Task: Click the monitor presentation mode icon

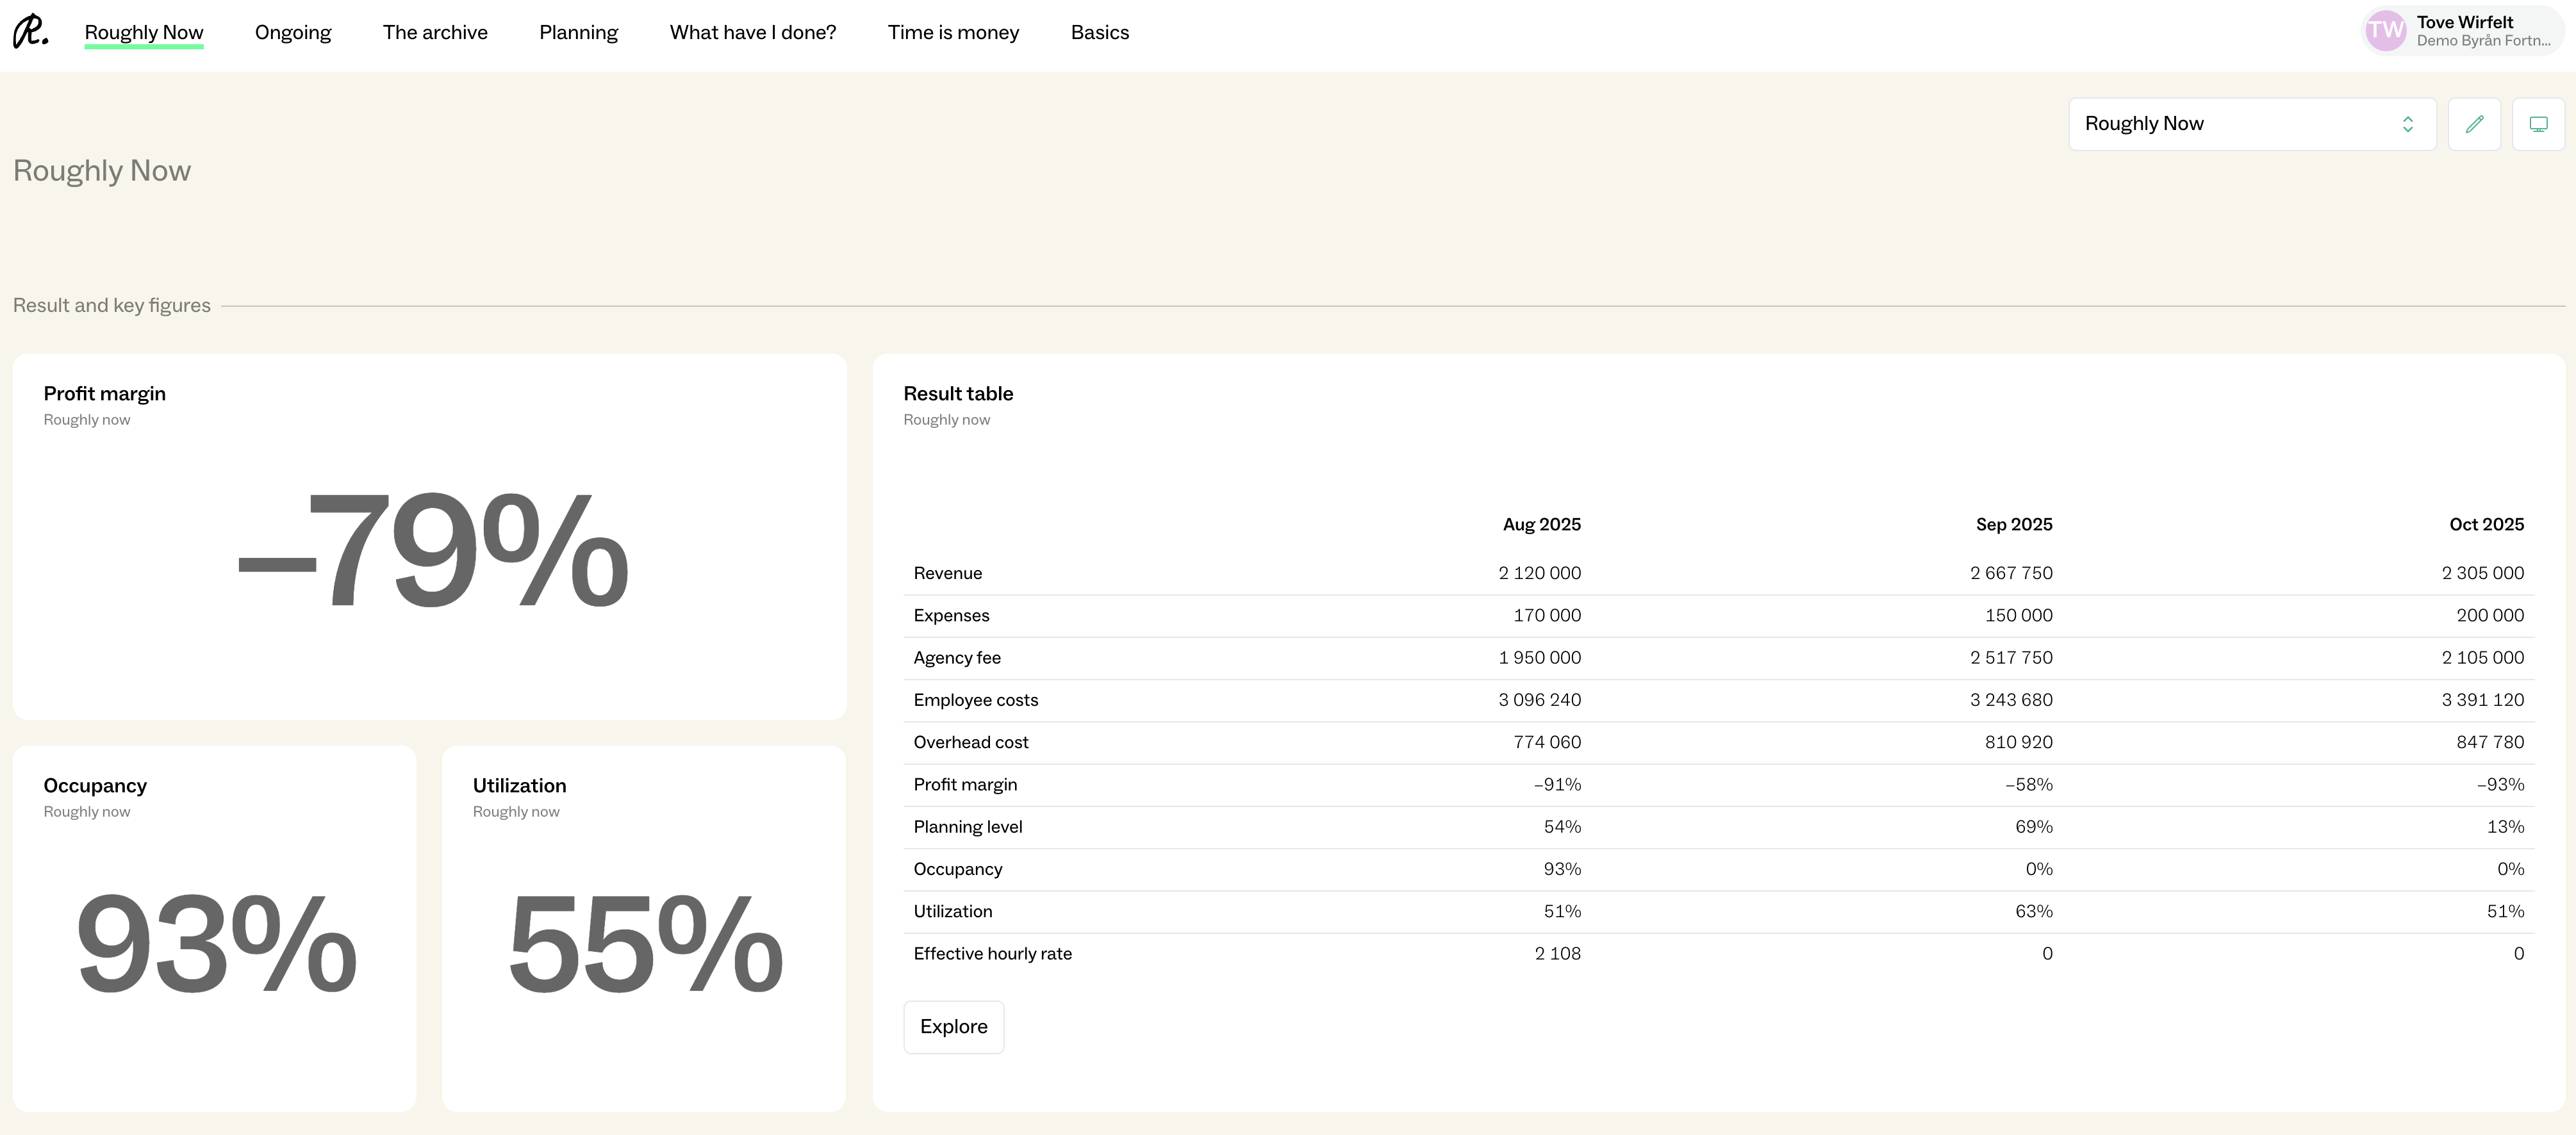Action: pyautogui.click(x=2538, y=124)
